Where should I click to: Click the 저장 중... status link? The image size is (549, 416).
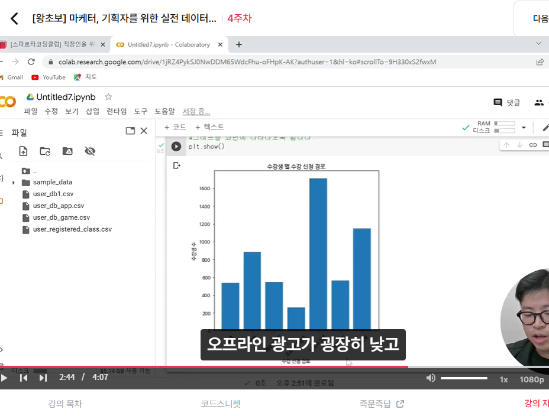pos(196,111)
